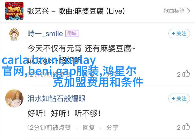This screenshot has width=195, height=139.
Task: Like 時一_smile's comment with thumbs-up
Action: point(186,74)
